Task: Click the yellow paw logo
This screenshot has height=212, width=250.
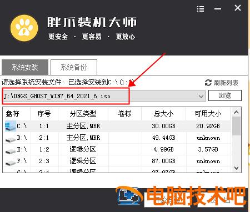Action: tap(24, 28)
